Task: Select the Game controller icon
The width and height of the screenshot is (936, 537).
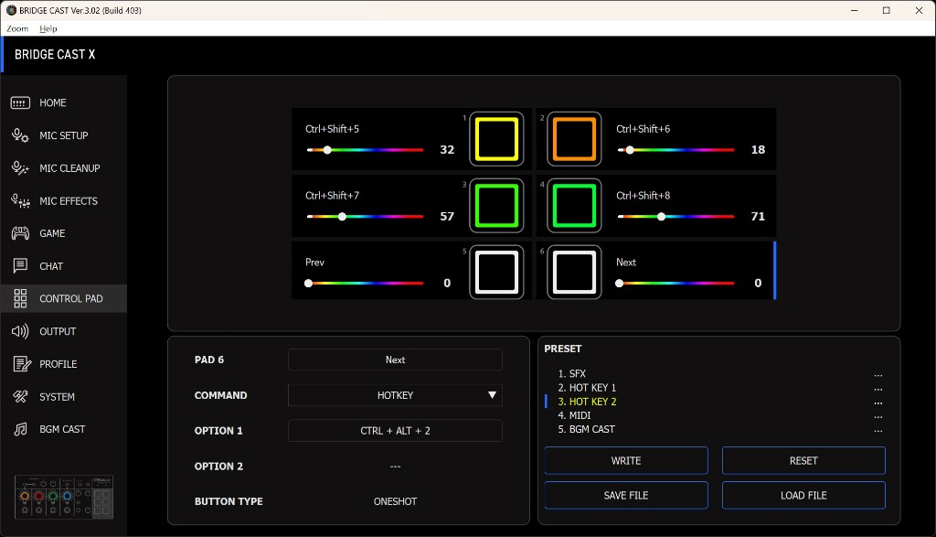Action: tap(20, 233)
